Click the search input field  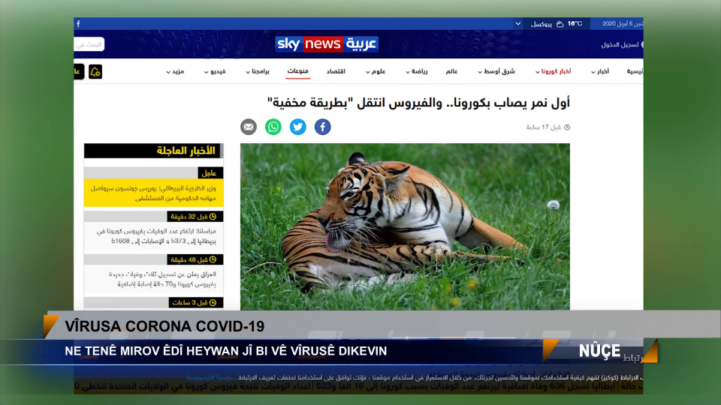[89, 44]
